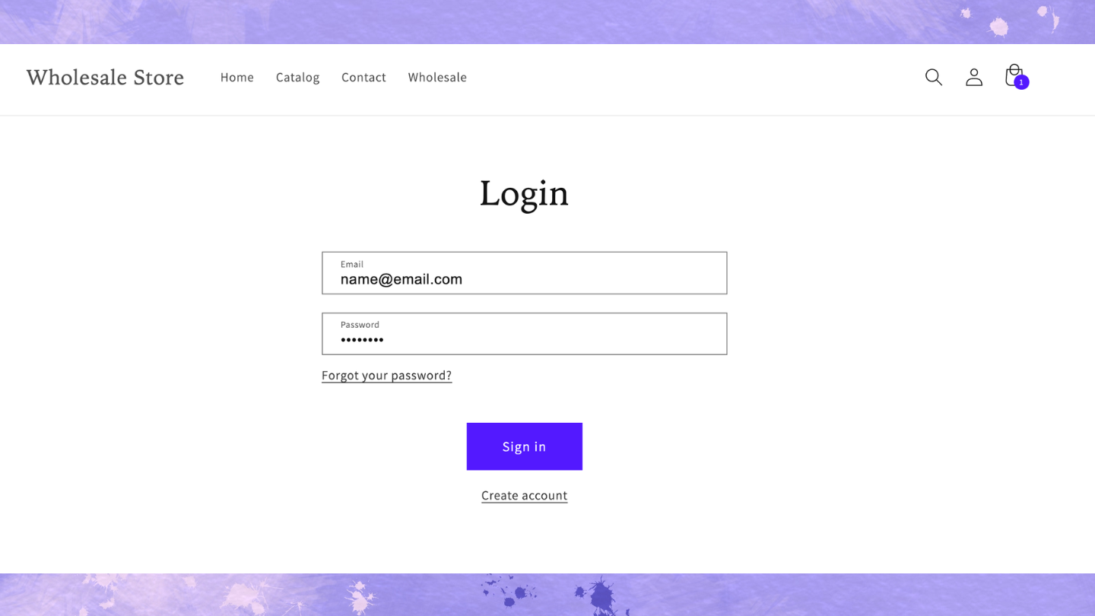The height and width of the screenshot is (616, 1095).
Task: Click the cart item count badge
Action: coord(1021,82)
